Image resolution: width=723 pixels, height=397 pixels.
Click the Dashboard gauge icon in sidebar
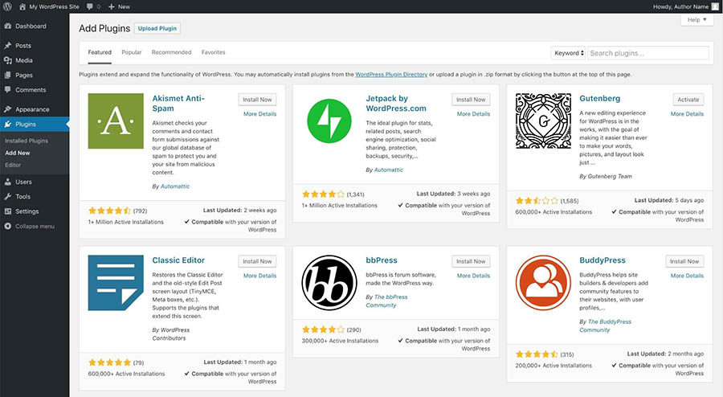(8, 27)
